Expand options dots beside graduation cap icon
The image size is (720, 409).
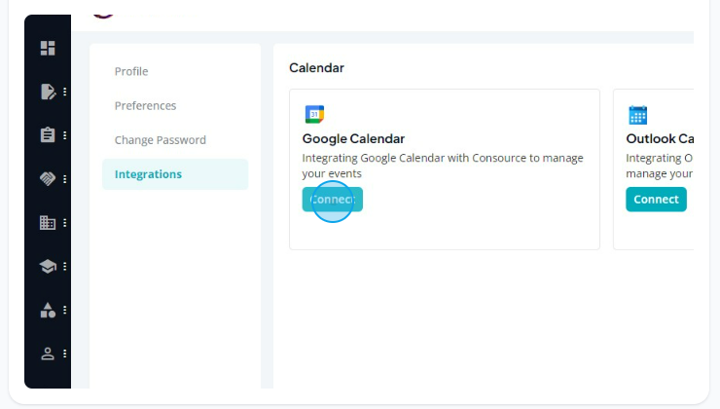tap(65, 266)
